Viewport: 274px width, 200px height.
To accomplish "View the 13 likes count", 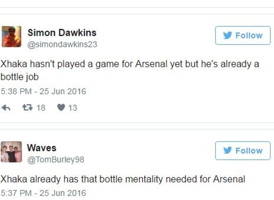I will tap(72, 108).
